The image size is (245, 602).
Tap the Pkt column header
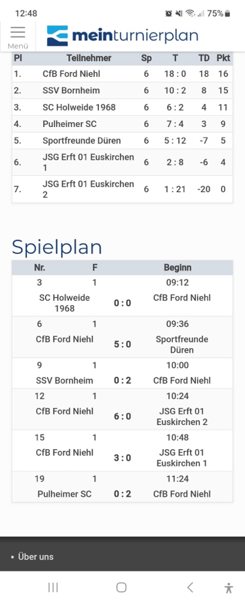coord(223,58)
